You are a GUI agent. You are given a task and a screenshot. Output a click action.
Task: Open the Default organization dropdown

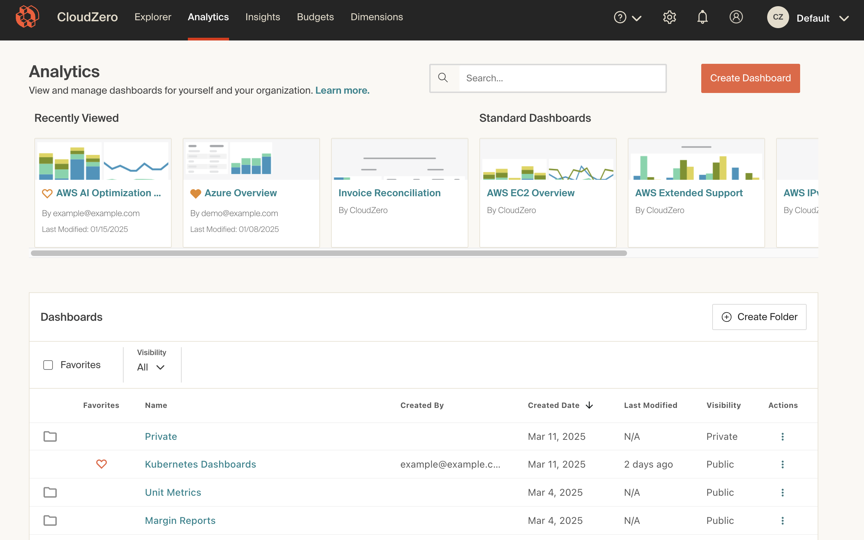(x=822, y=18)
